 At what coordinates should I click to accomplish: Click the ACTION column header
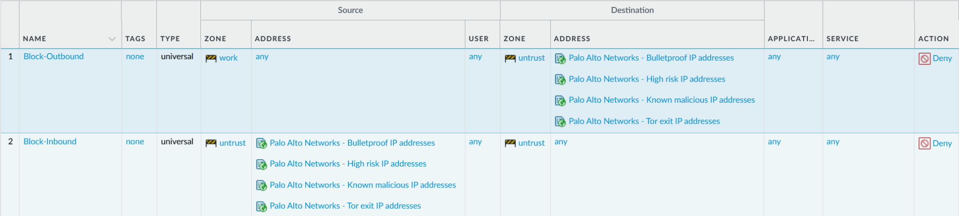(933, 39)
